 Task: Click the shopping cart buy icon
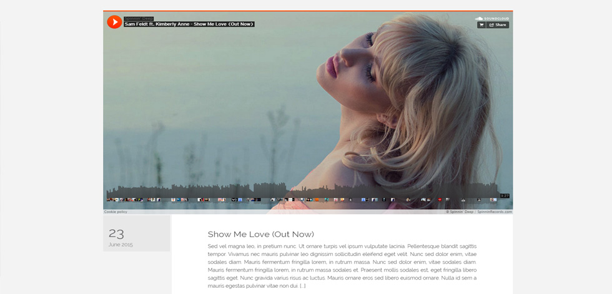[x=481, y=25]
